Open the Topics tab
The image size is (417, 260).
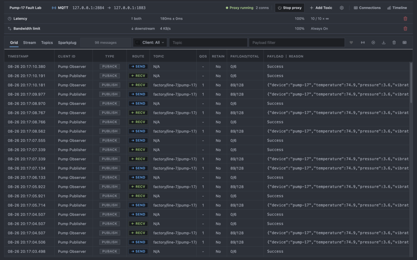coord(47,42)
